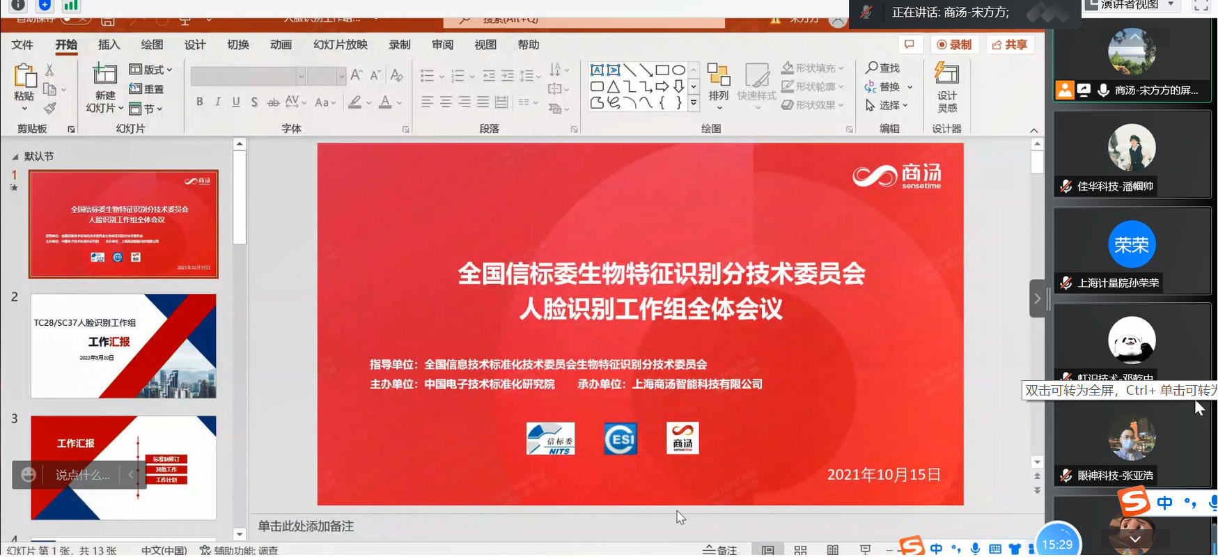Open the Section (节) dropdown

146,109
